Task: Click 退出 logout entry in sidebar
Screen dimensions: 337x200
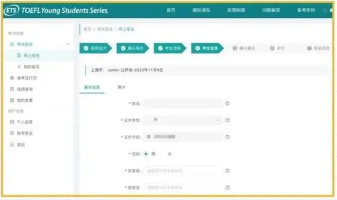Action: click(x=17, y=145)
